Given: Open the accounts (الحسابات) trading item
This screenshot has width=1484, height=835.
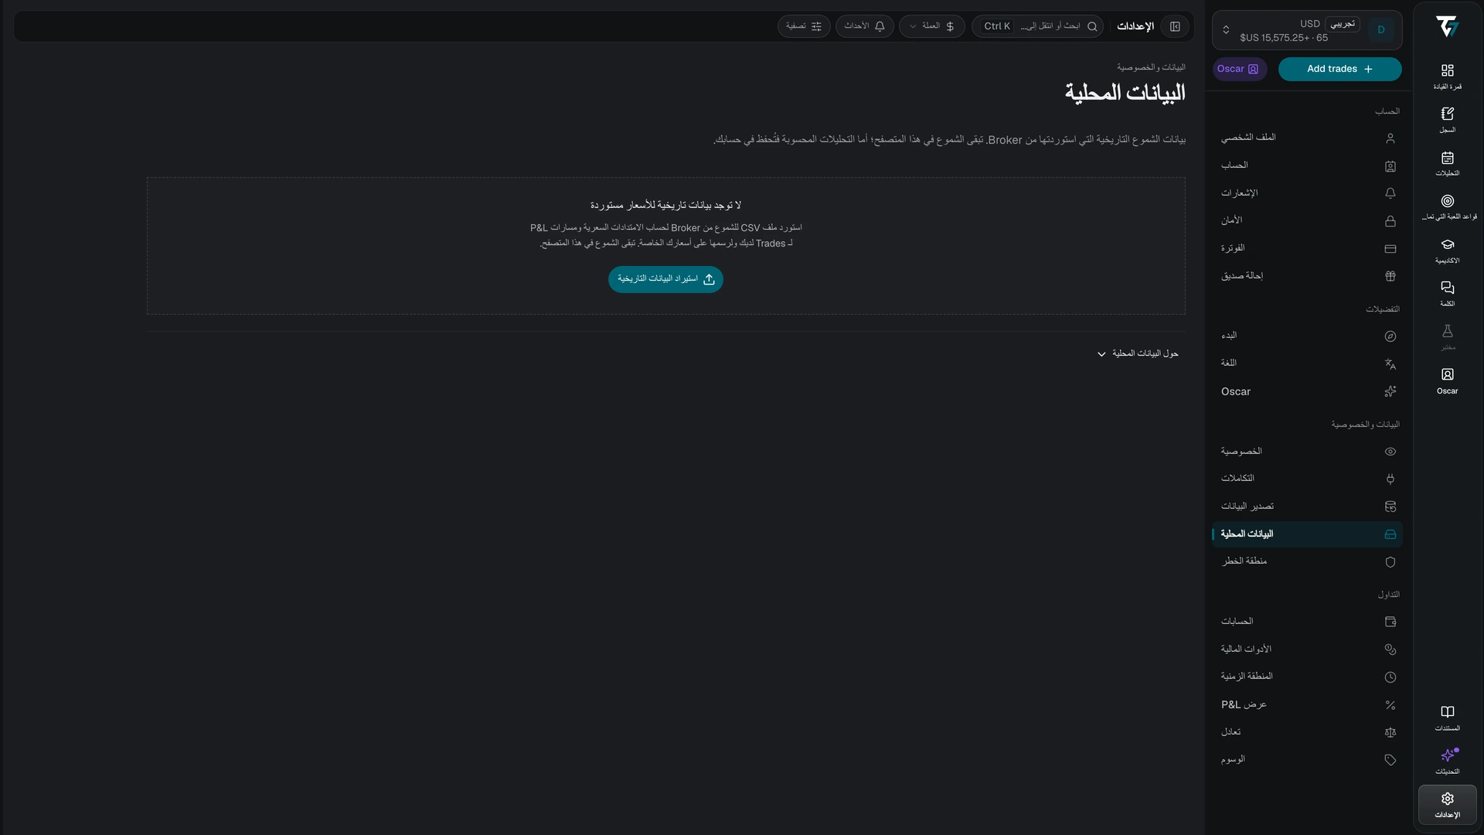Looking at the screenshot, I should pos(1307,622).
